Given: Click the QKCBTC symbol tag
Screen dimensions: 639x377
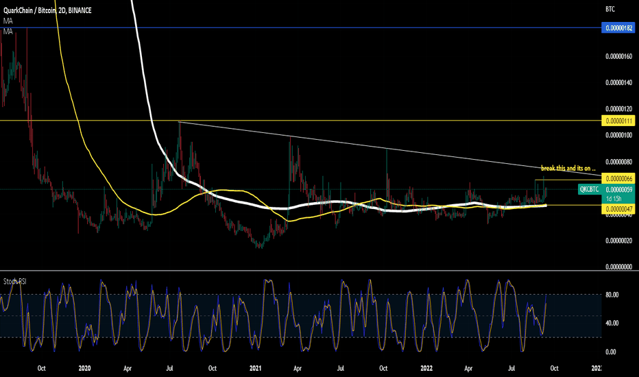Looking at the screenshot, I should pos(589,189).
